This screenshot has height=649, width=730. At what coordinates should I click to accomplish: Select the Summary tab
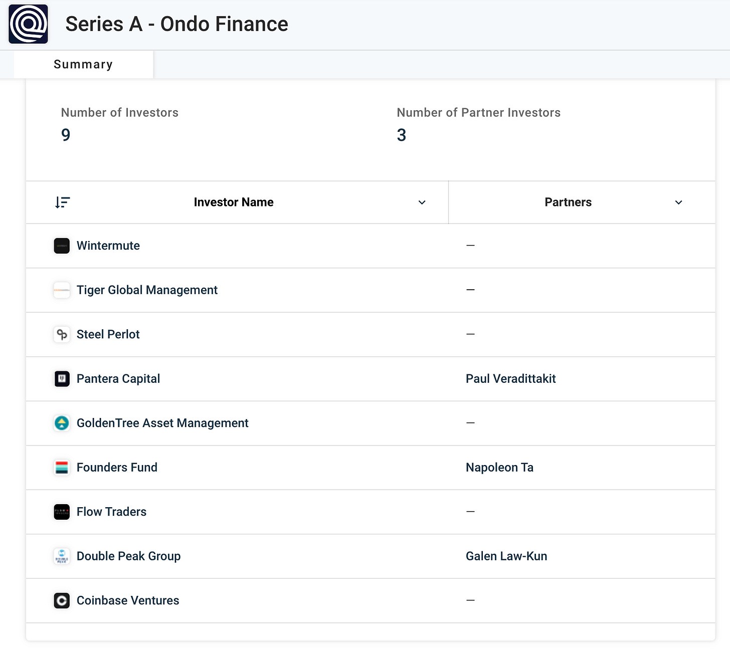point(83,65)
